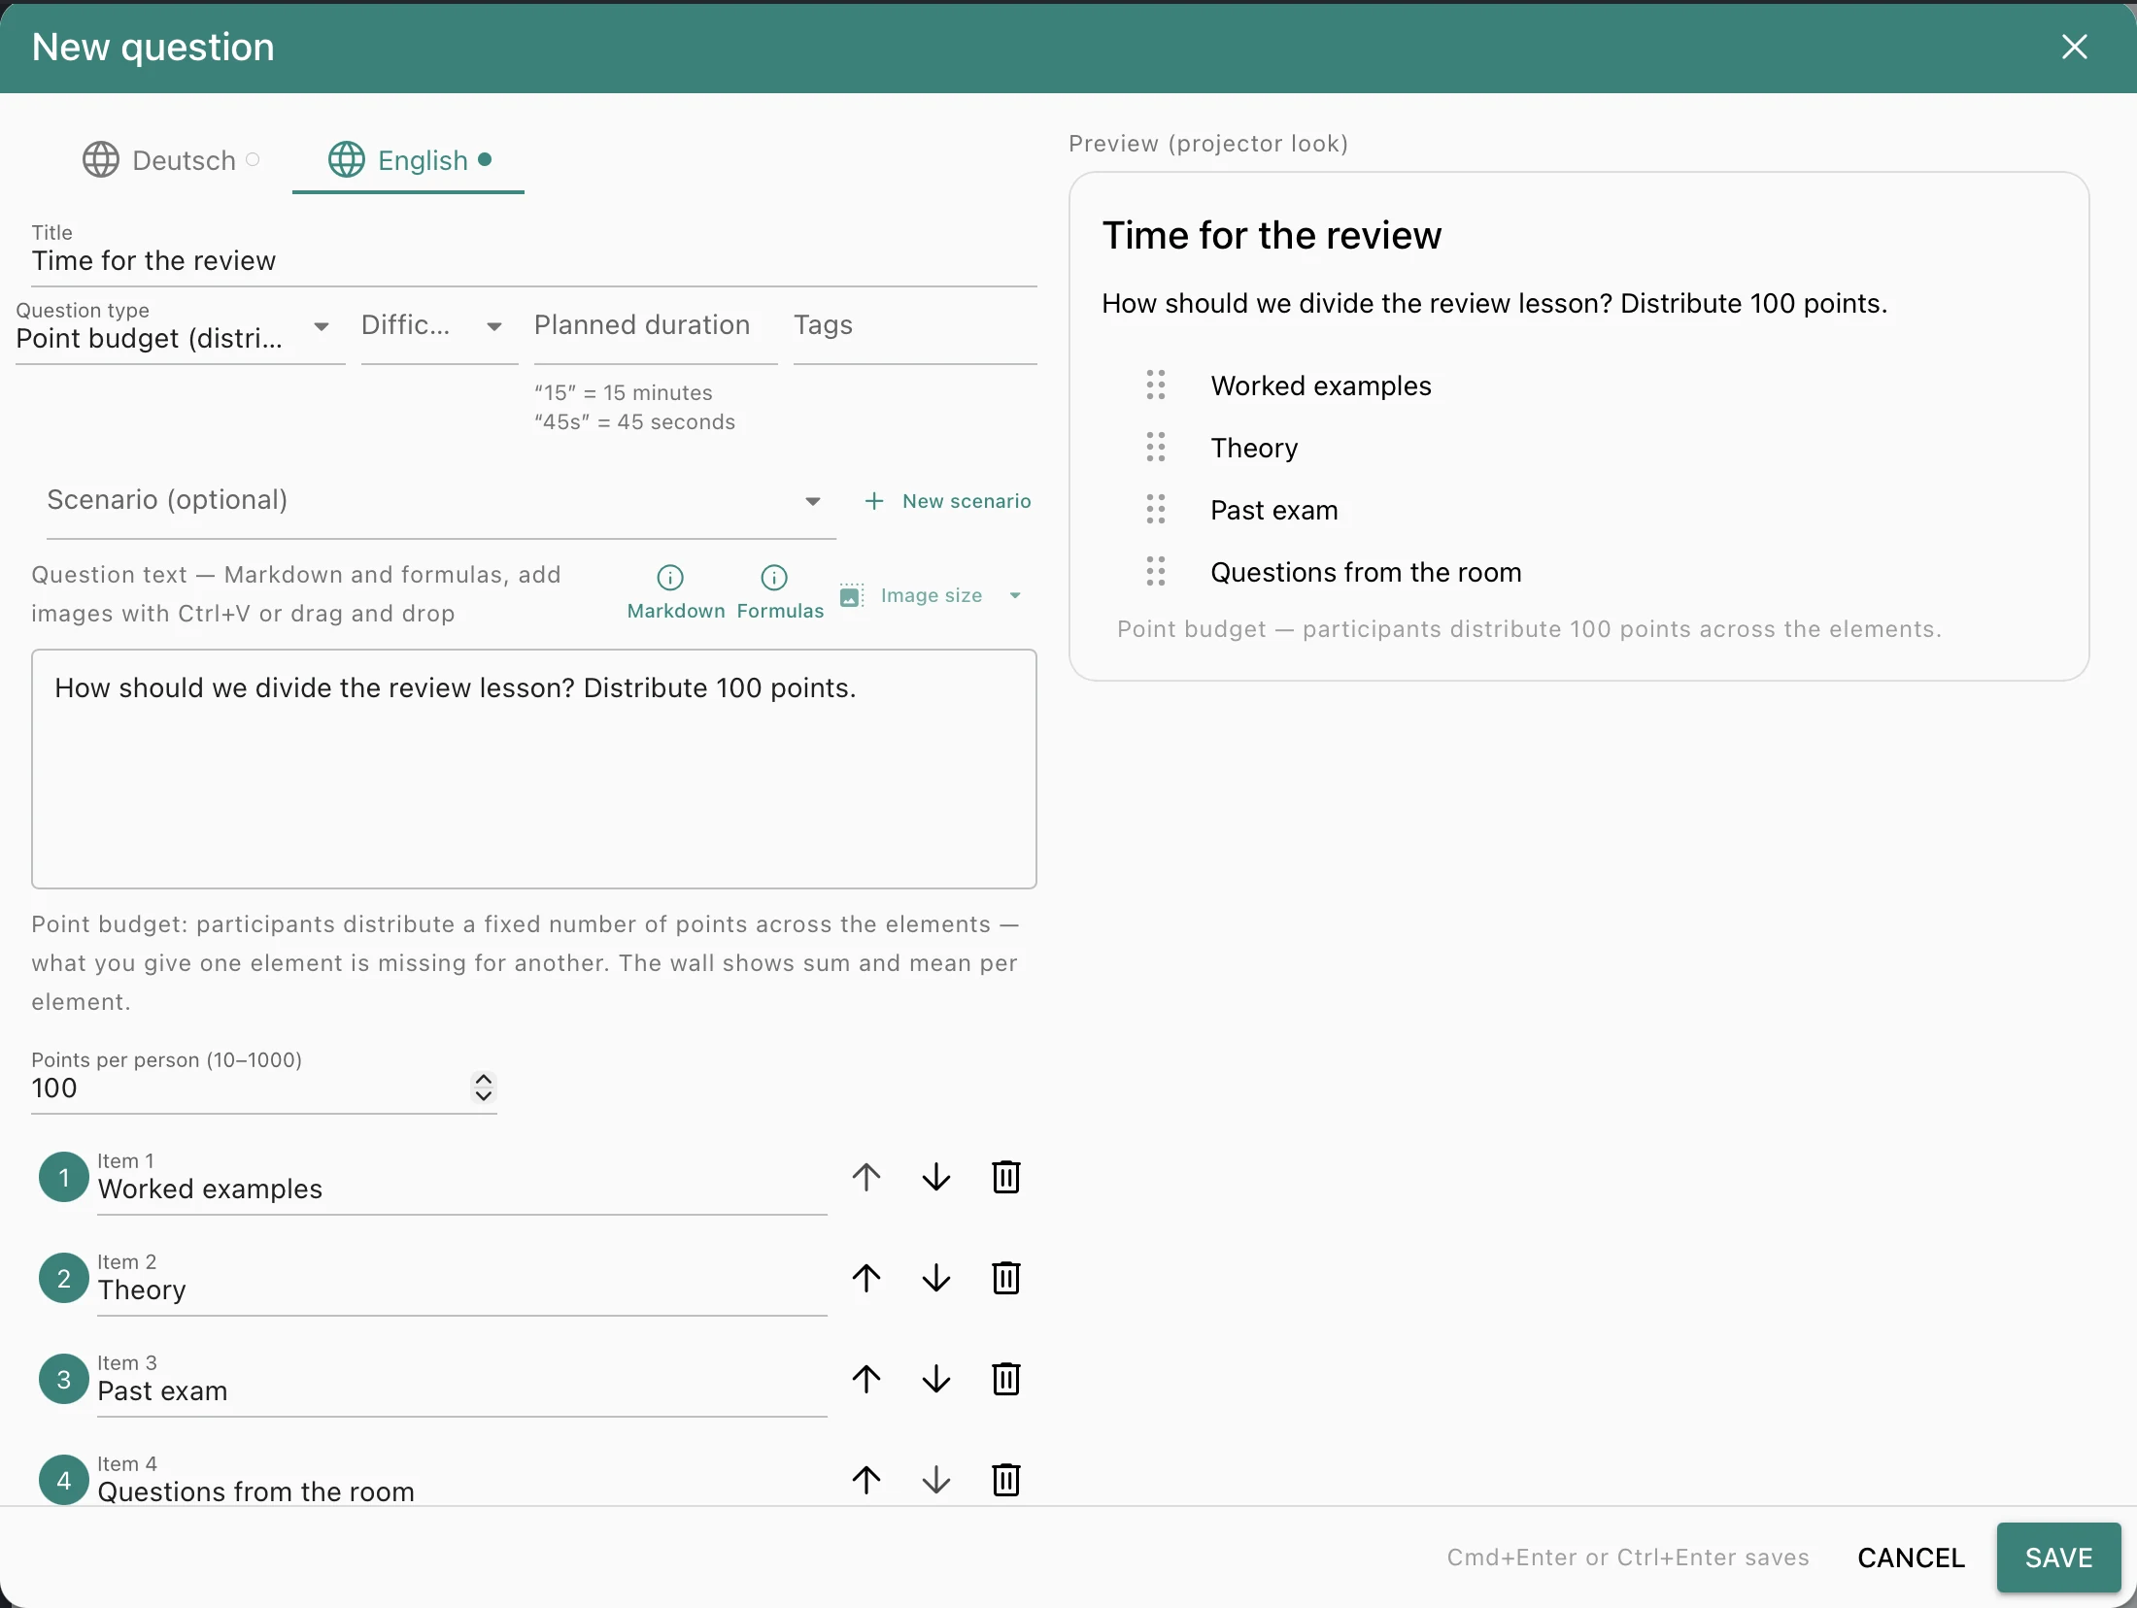Click drag handle beside Theory in preview
The image size is (2137, 1608).
(x=1155, y=448)
